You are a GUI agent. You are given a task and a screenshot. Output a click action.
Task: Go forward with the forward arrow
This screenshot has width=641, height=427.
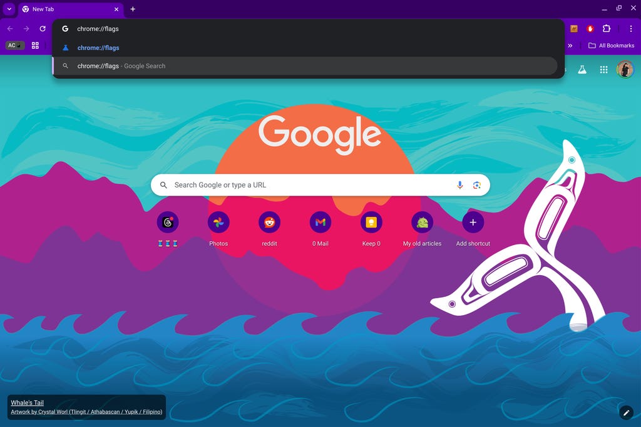tap(26, 29)
